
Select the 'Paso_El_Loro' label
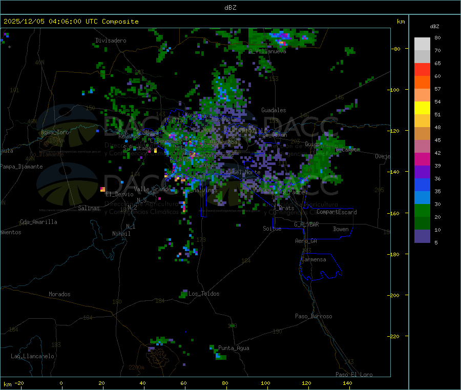[x=354, y=375]
